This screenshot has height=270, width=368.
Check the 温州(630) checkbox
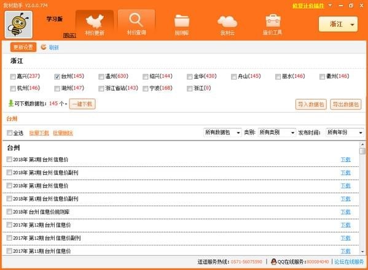(x=101, y=77)
